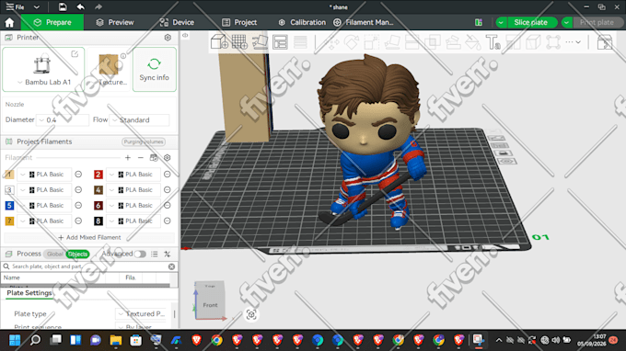This screenshot has height=351, width=626.
Task: Click Add Mixed Filament
Action: 89,237
